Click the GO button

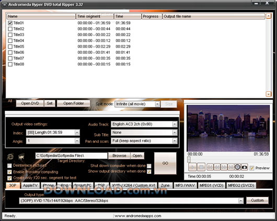click(165, 163)
